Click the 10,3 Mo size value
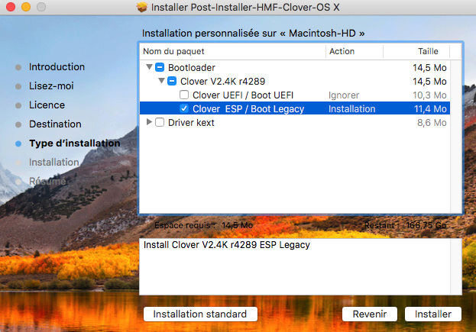The height and width of the screenshot is (332, 476). (429, 95)
